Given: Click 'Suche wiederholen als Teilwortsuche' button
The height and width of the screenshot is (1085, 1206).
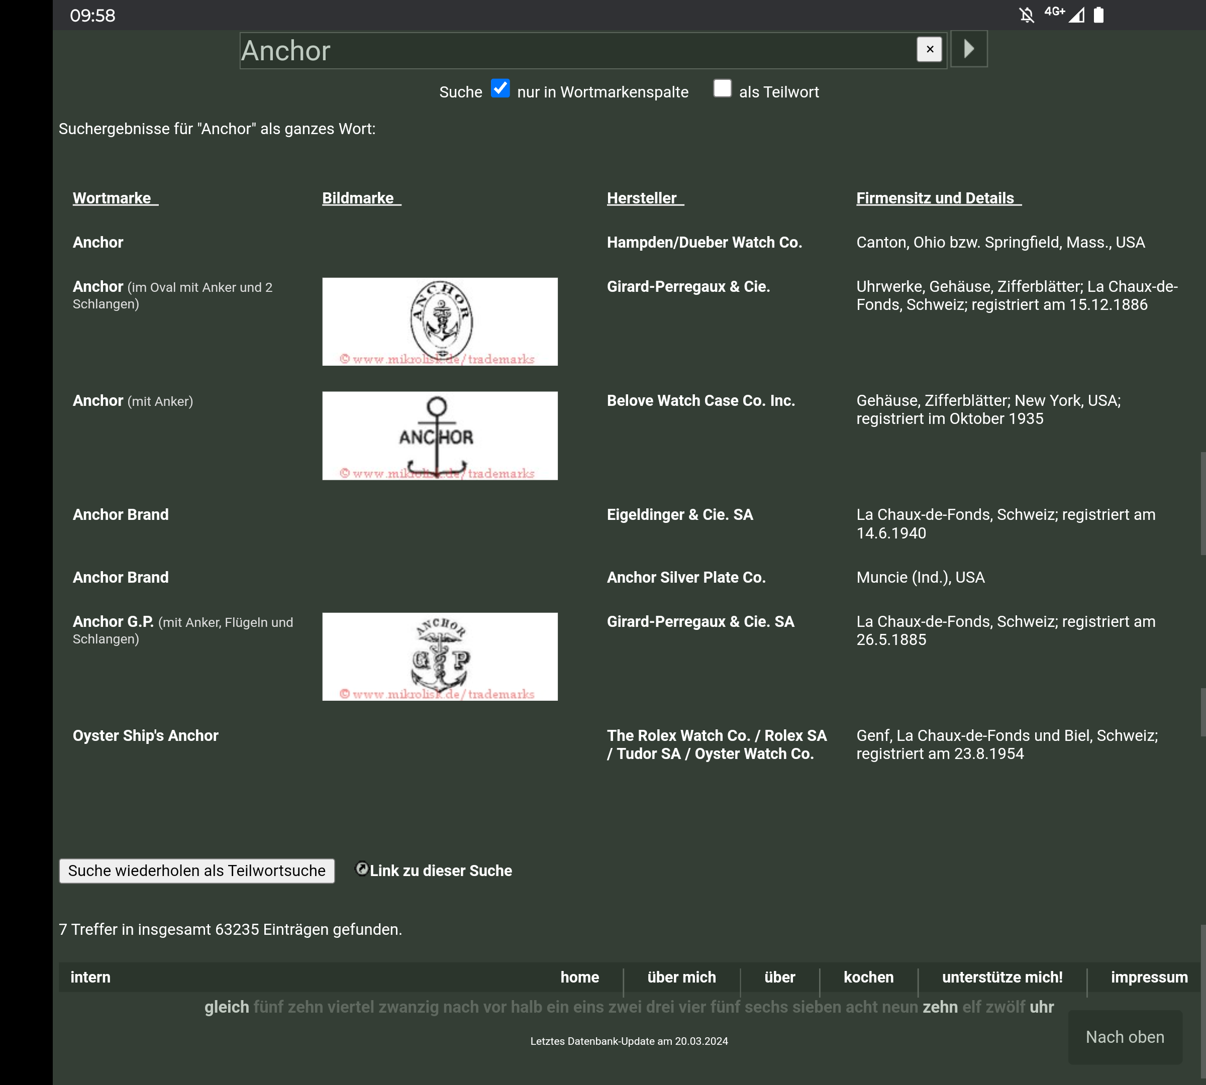Looking at the screenshot, I should pyautogui.click(x=197, y=871).
